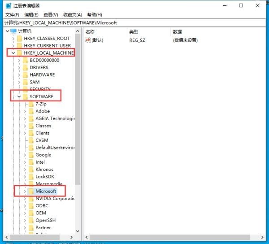Click the Intel folder icon

pos(31,162)
